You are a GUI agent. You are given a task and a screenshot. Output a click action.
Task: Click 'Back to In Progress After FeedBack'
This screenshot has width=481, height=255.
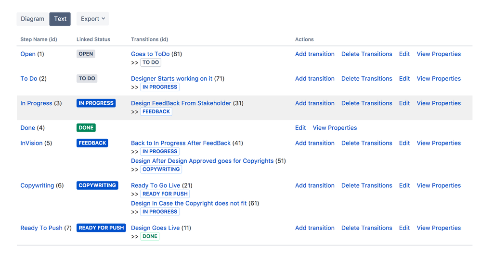[x=181, y=143]
